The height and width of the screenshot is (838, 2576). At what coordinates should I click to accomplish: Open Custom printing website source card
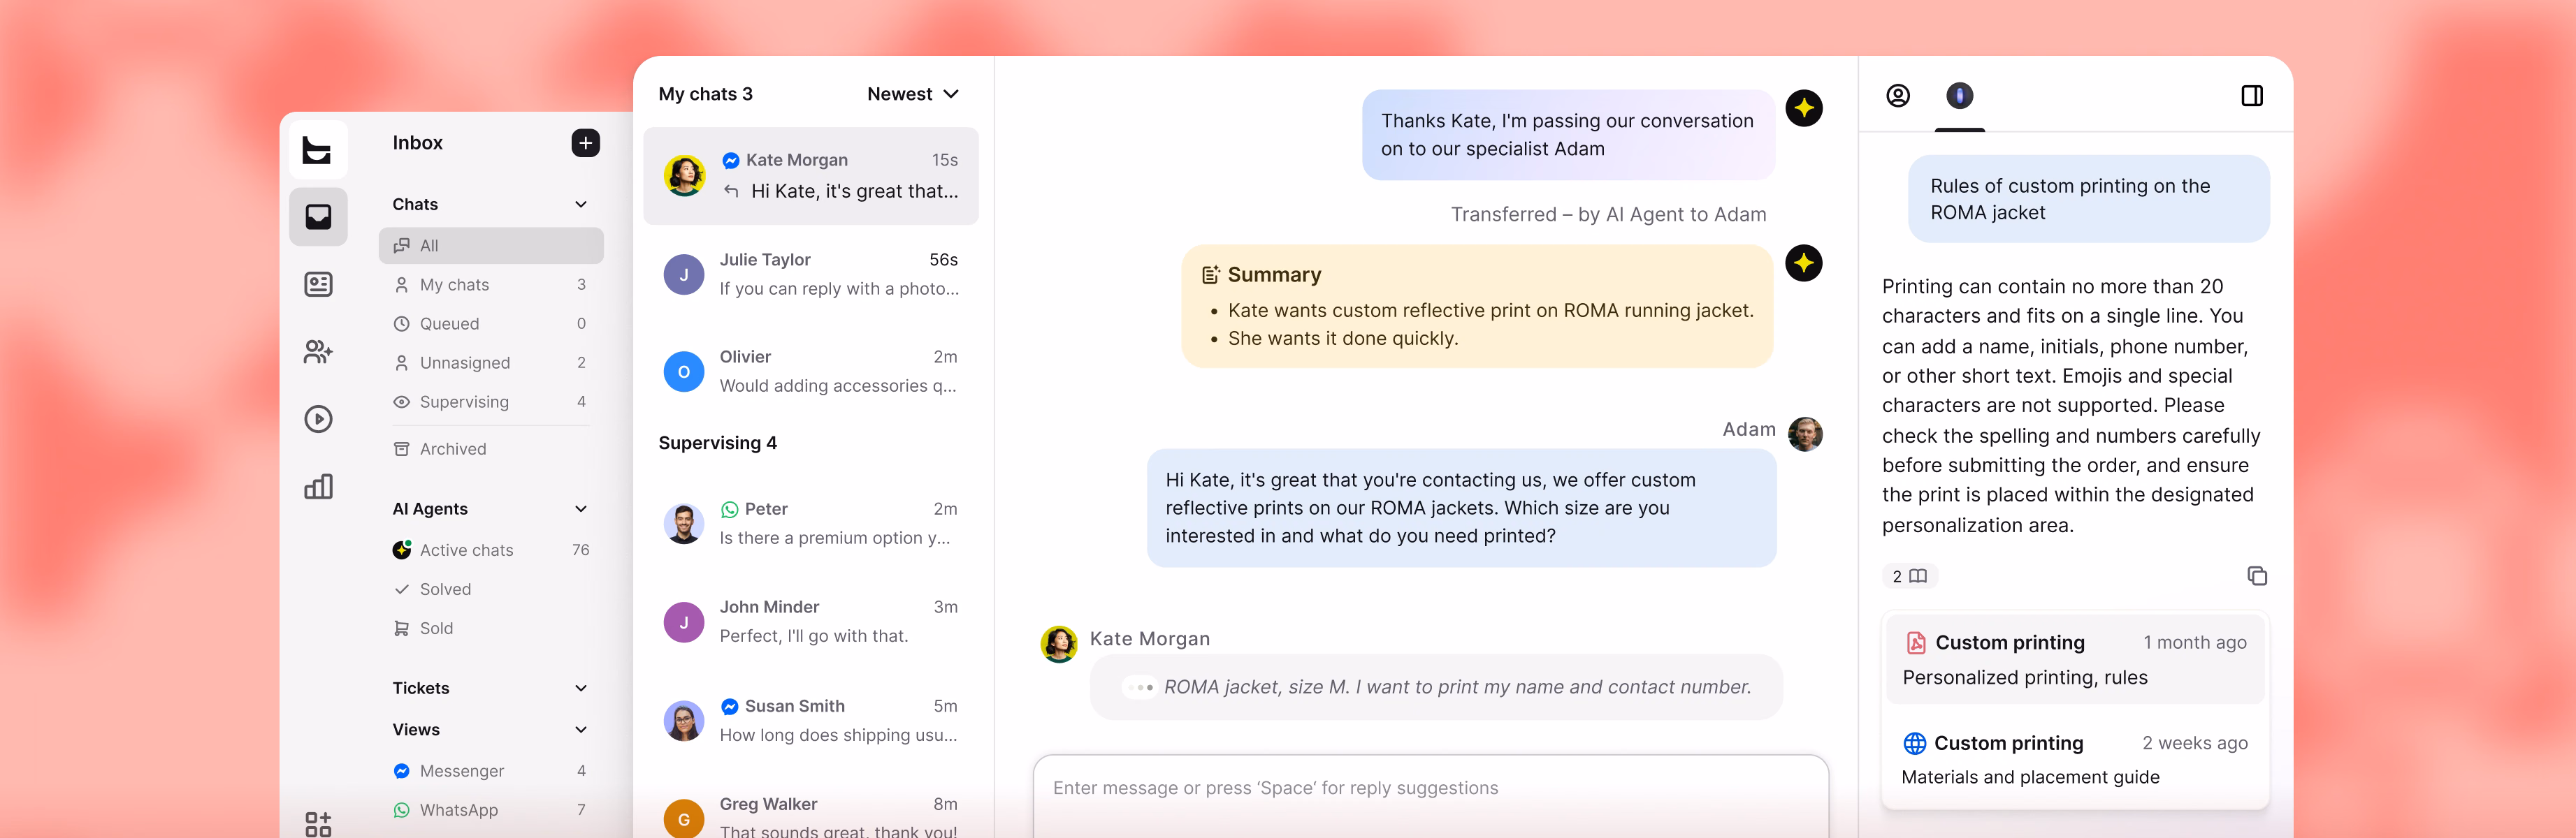click(2075, 759)
